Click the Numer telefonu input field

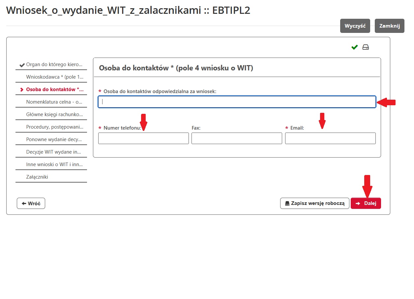click(143, 138)
